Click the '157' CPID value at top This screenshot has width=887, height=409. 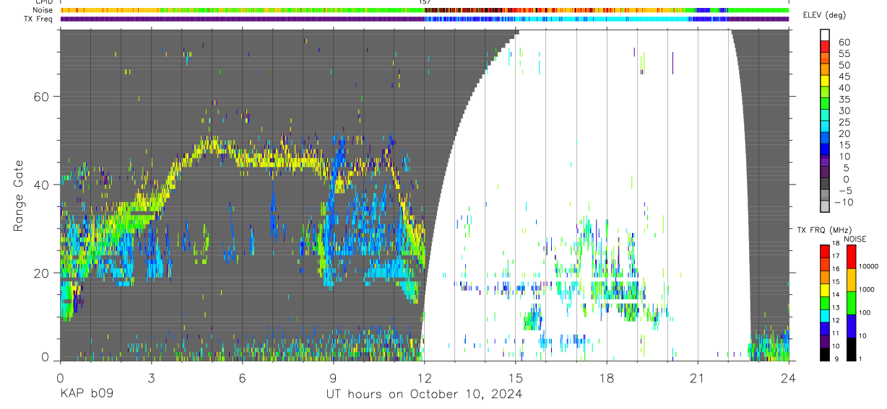[425, 3]
